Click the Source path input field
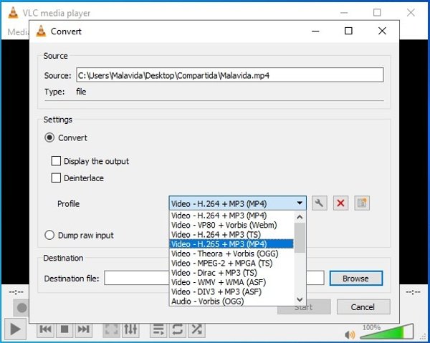Screen dimensions: 430x343 [230, 75]
